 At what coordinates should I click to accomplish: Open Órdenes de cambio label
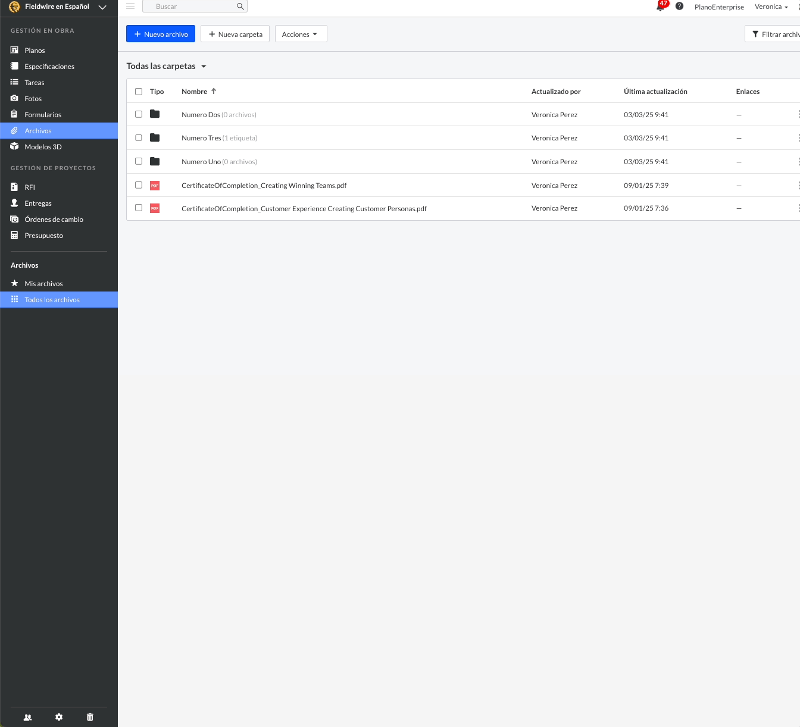tap(54, 220)
